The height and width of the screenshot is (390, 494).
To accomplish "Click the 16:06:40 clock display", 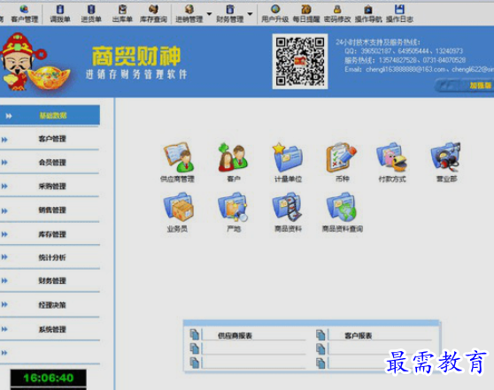I will (48, 378).
